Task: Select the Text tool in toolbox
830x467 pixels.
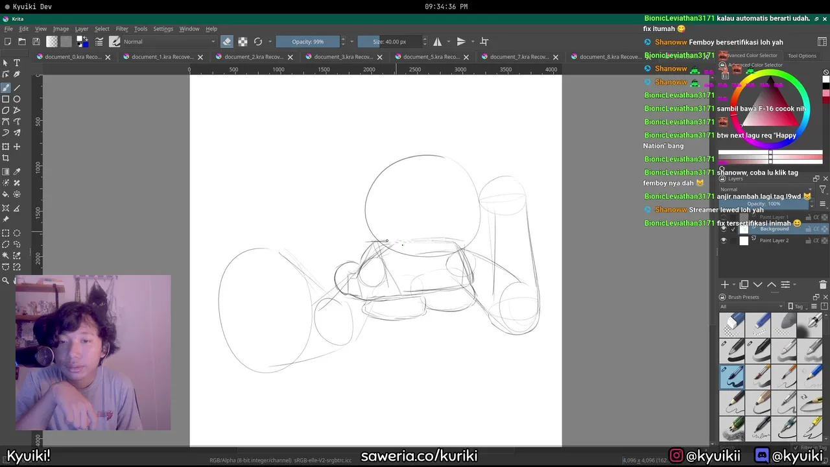Action: [17, 63]
